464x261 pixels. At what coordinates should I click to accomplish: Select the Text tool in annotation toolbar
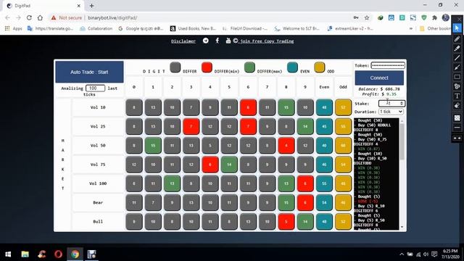pos(457,96)
